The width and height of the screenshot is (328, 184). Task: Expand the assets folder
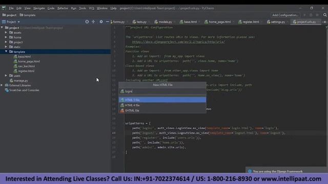6,33
